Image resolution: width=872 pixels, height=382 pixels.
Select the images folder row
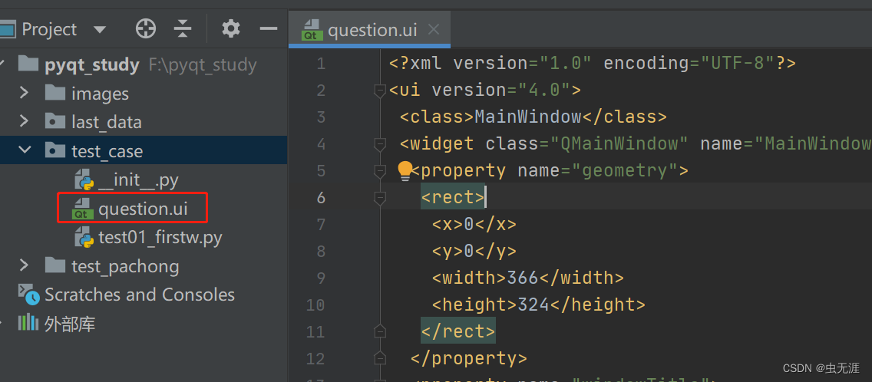point(144,94)
